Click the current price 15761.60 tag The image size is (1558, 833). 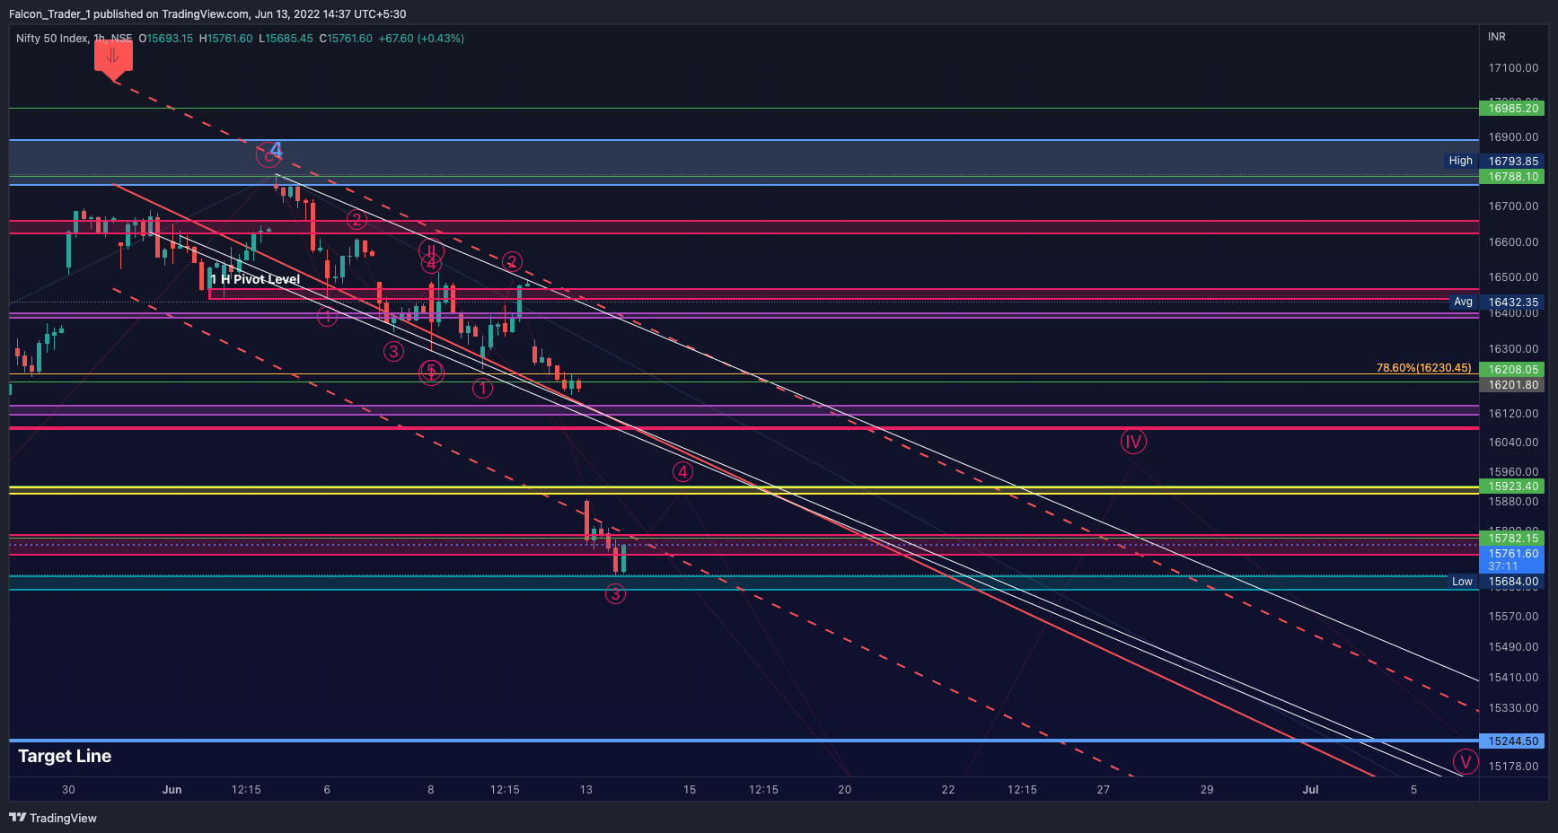pyautogui.click(x=1511, y=559)
